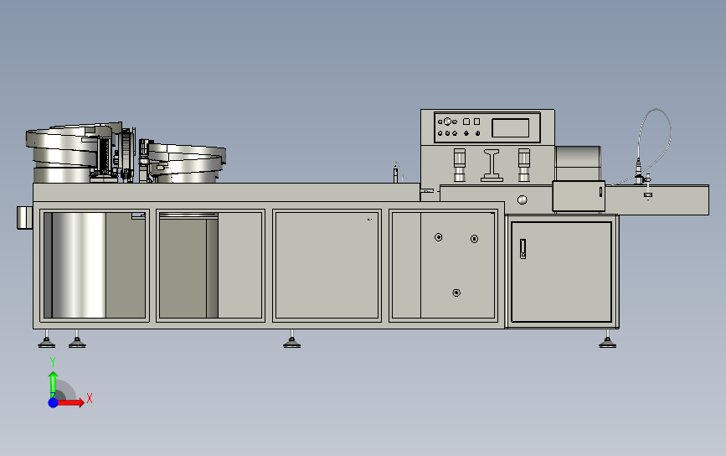Click the red X axis arrow of the triad

point(70,402)
